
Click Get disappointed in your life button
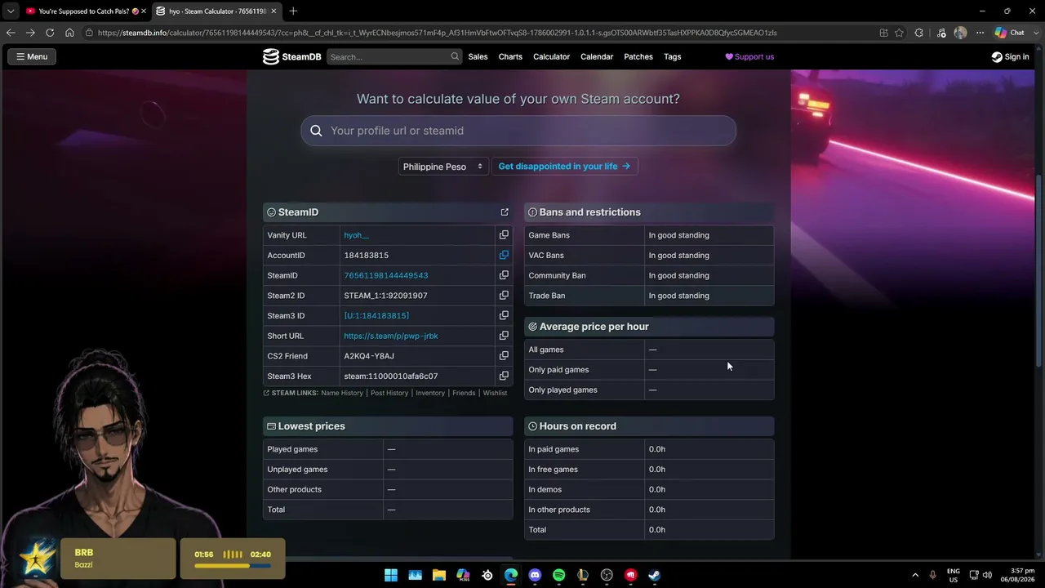pos(564,167)
